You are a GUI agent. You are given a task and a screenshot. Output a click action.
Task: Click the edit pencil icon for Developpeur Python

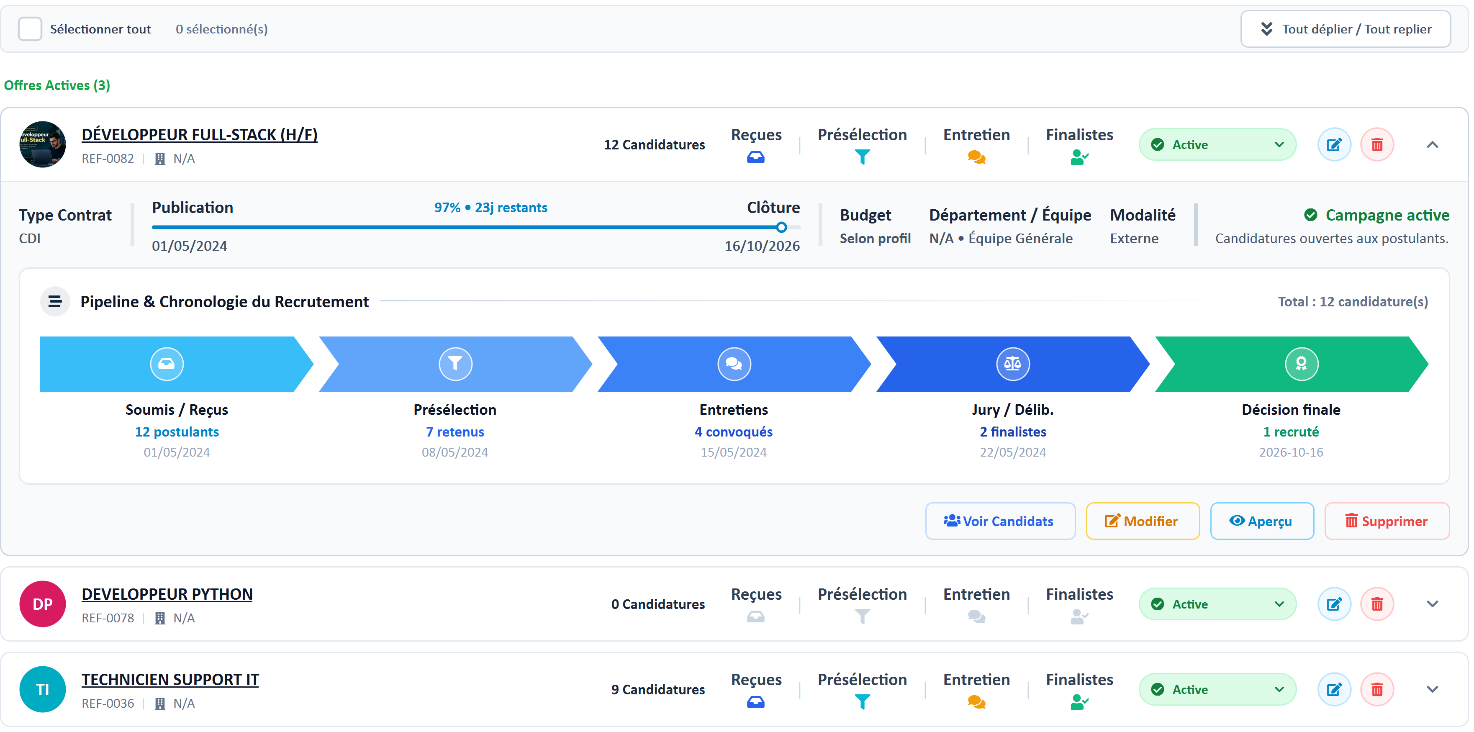click(1334, 604)
